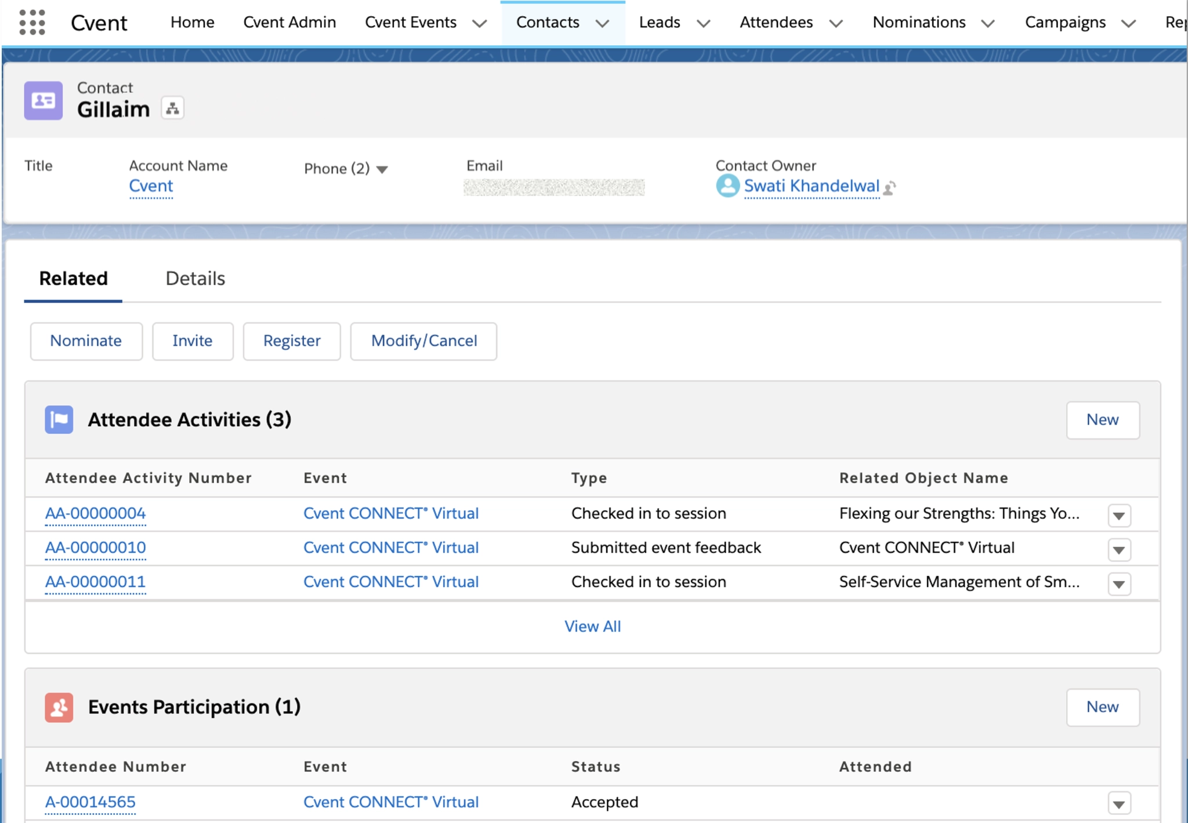This screenshot has height=823, width=1188.
Task: Click the Attendee Activity Number column header
Action: [148, 478]
